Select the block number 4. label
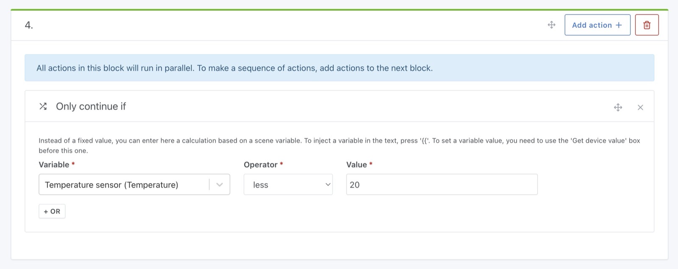678x269 pixels. coord(29,25)
